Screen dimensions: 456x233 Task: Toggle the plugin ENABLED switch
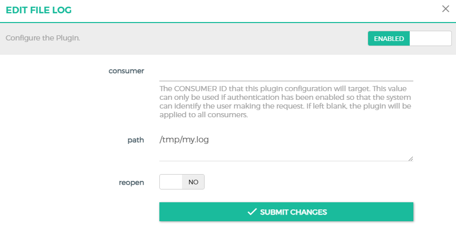pyautogui.click(x=409, y=38)
